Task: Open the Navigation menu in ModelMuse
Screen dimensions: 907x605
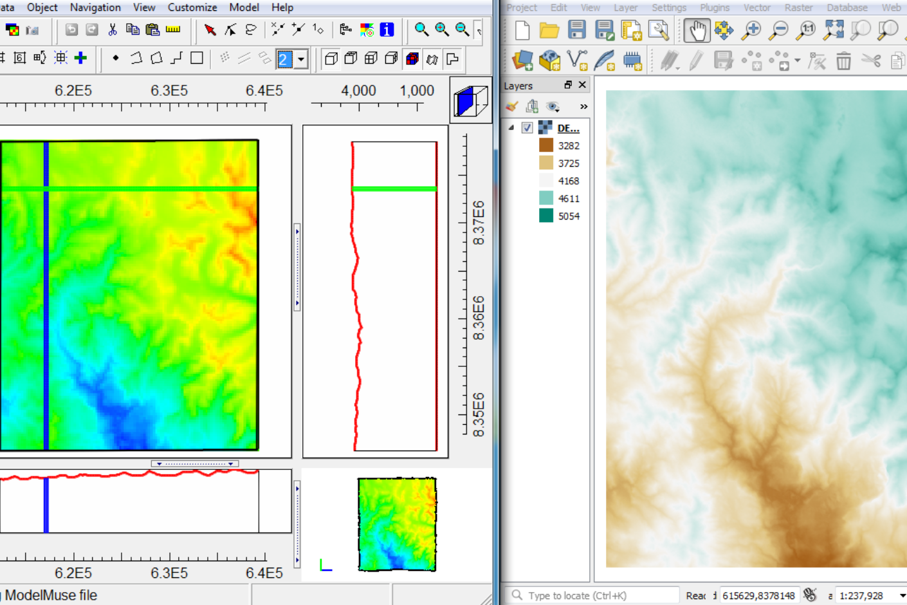Action: 95,8
